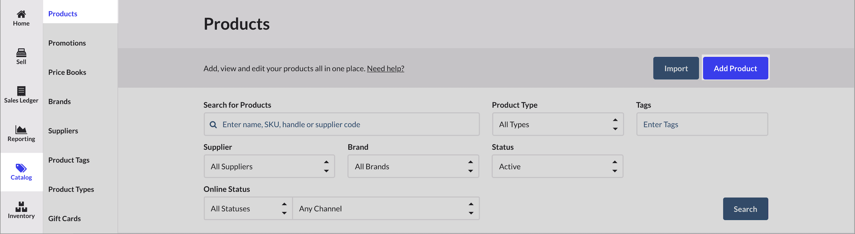
Task: Expand the All Statuses online status dropdown
Action: [248, 209]
